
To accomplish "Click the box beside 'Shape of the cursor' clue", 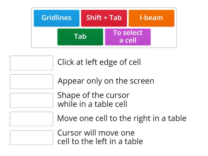I will 31,100.
